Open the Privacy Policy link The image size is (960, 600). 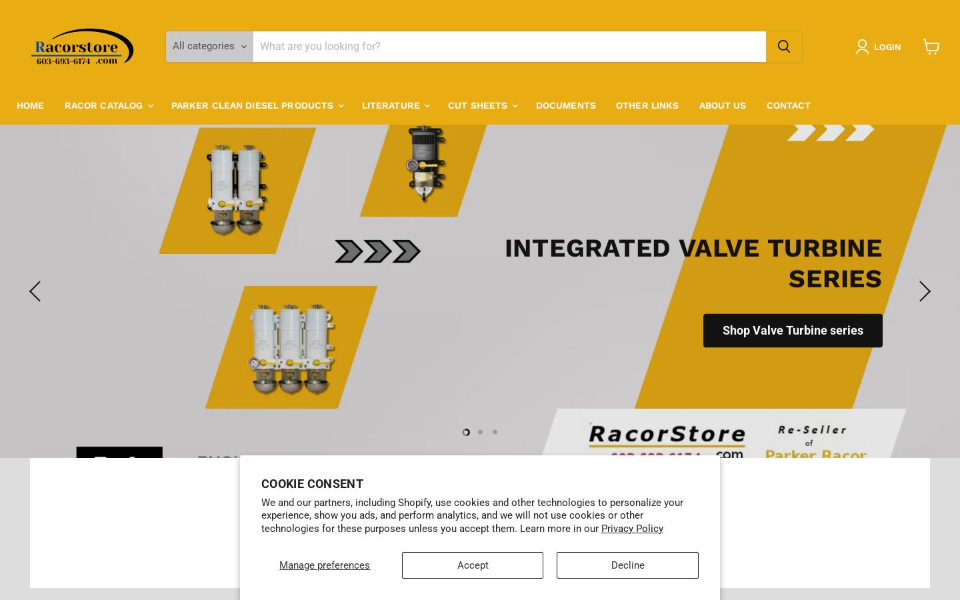632,529
